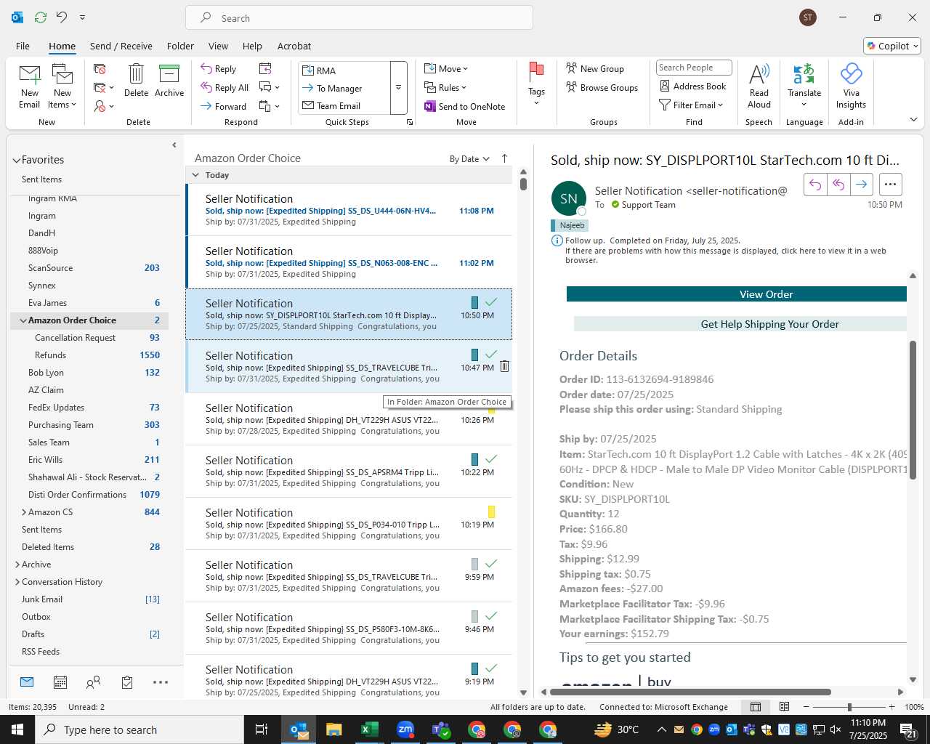Click forward arrow in reading pane header

(x=862, y=185)
